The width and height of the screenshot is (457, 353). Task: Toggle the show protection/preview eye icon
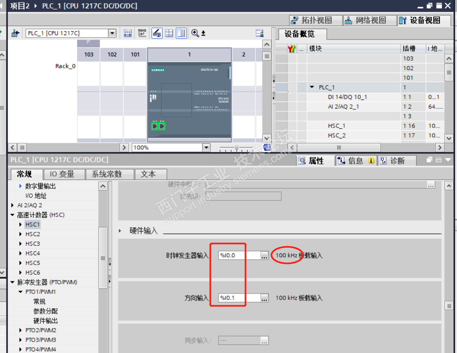(157, 33)
